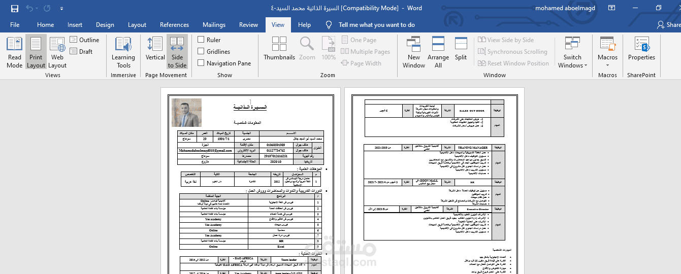Open Macros dropdown menu
This screenshot has width=681, height=274.
coord(607,64)
